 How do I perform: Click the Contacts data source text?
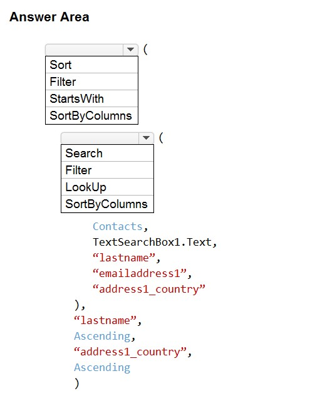pos(118,226)
